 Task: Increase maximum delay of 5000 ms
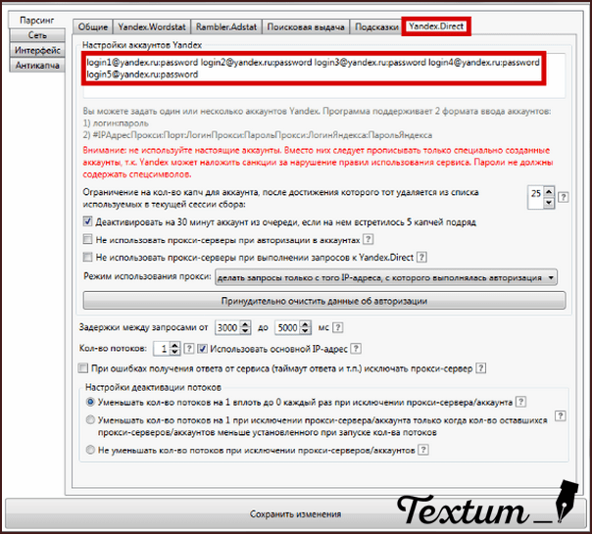[x=306, y=324]
